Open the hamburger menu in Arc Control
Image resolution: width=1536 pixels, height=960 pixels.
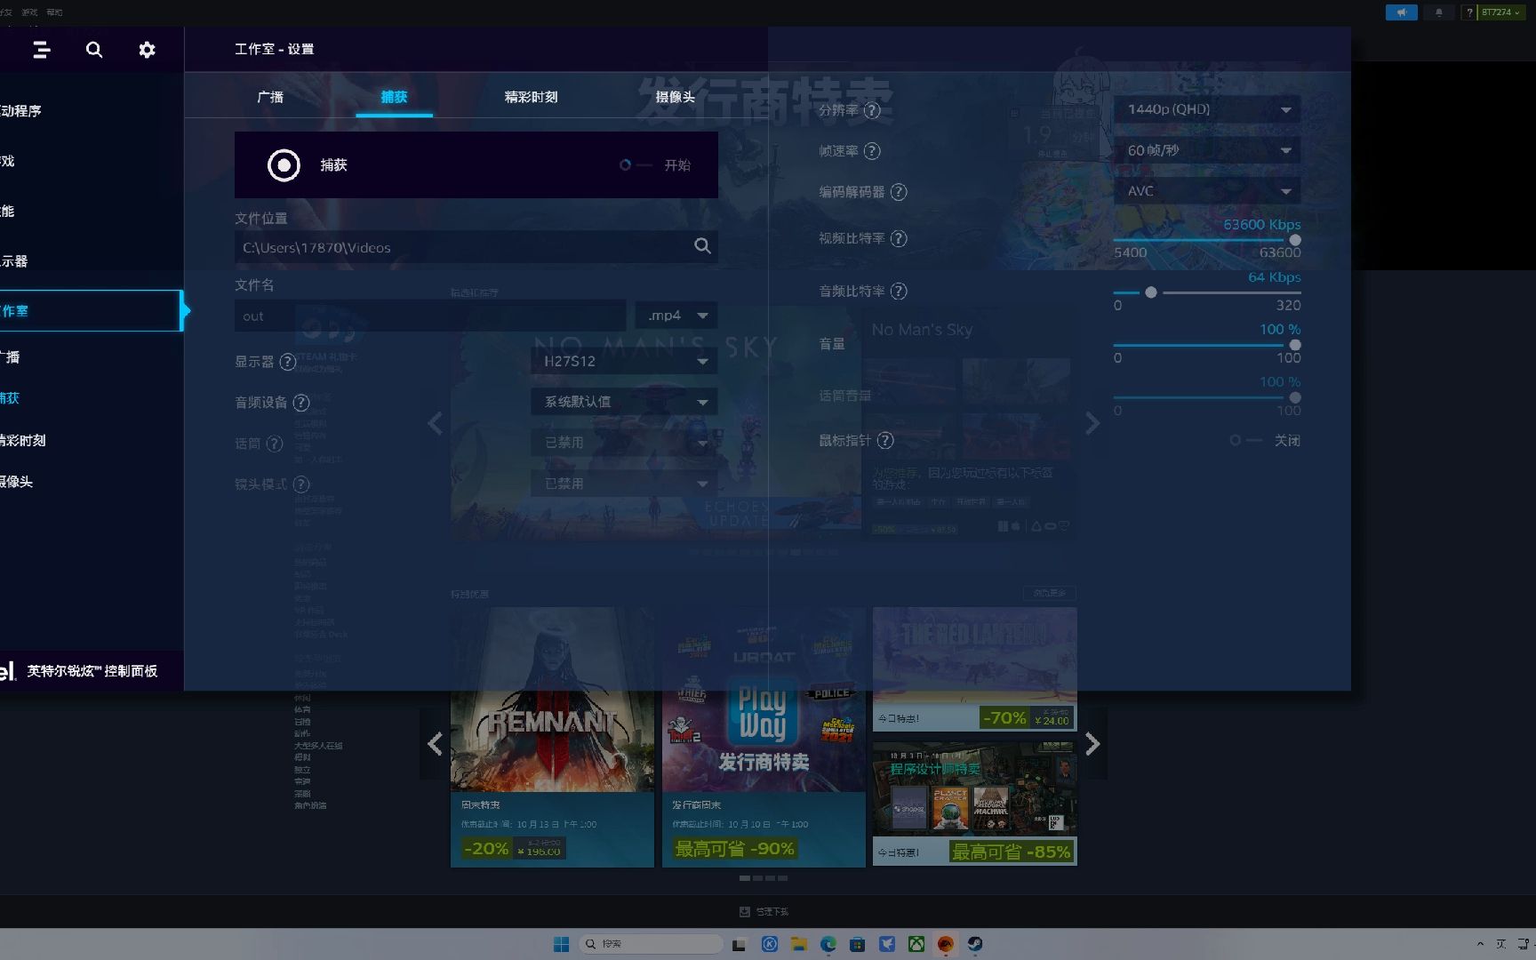(x=41, y=50)
